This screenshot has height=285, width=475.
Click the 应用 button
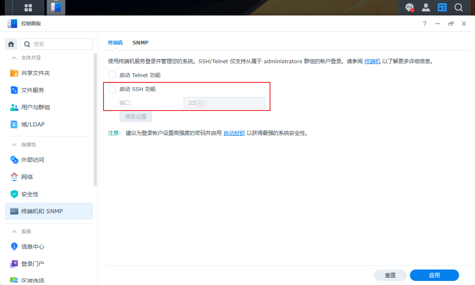click(x=434, y=275)
